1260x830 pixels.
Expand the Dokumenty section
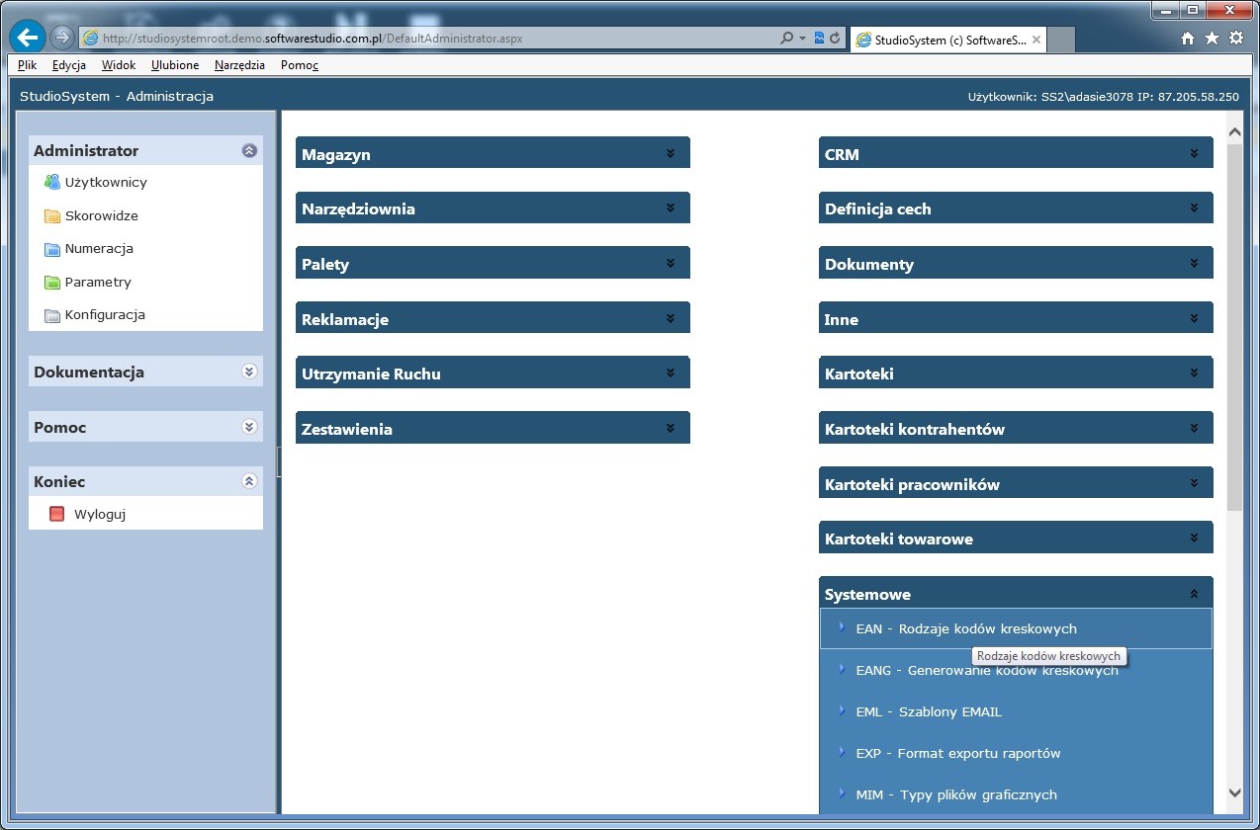click(x=1195, y=264)
